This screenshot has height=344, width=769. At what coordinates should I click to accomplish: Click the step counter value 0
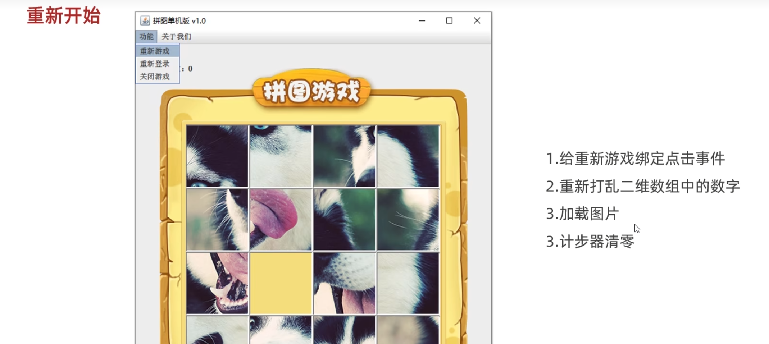(x=190, y=69)
